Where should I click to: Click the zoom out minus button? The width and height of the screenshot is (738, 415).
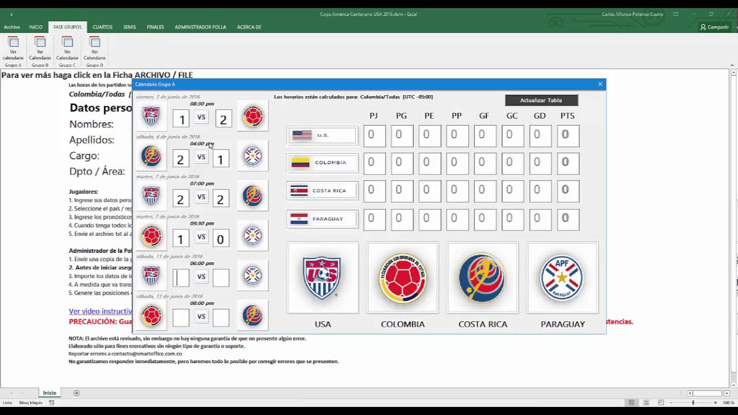tap(671, 402)
